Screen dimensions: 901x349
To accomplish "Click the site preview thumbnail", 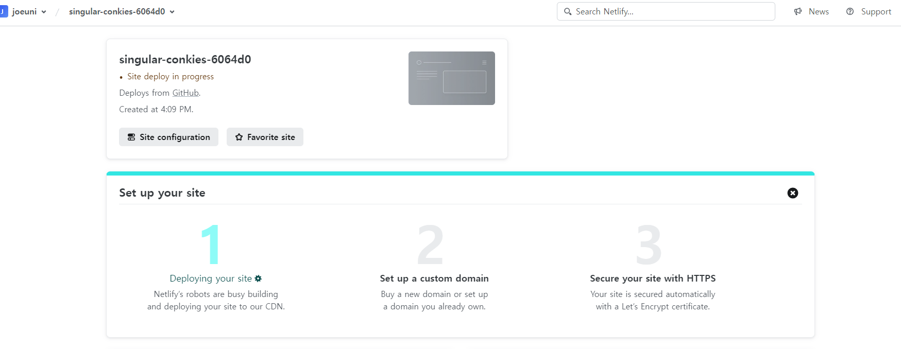I will [x=451, y=78].
